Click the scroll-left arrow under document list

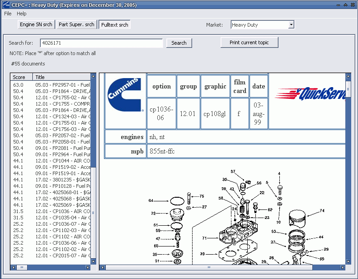coord(13,268)
